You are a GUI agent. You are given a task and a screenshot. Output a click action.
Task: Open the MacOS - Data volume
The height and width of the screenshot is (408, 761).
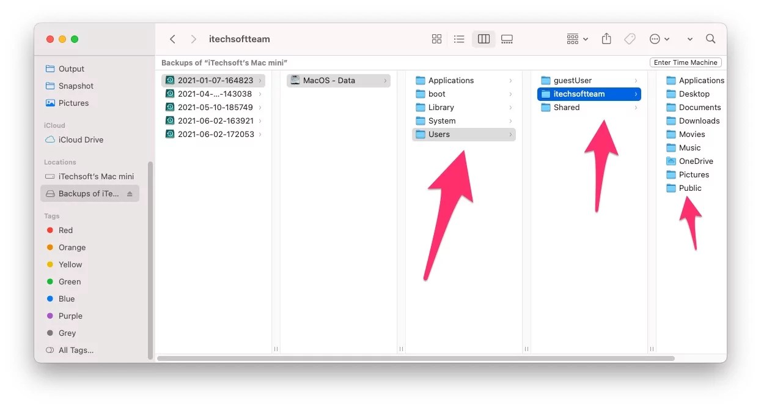pos(338,80)
